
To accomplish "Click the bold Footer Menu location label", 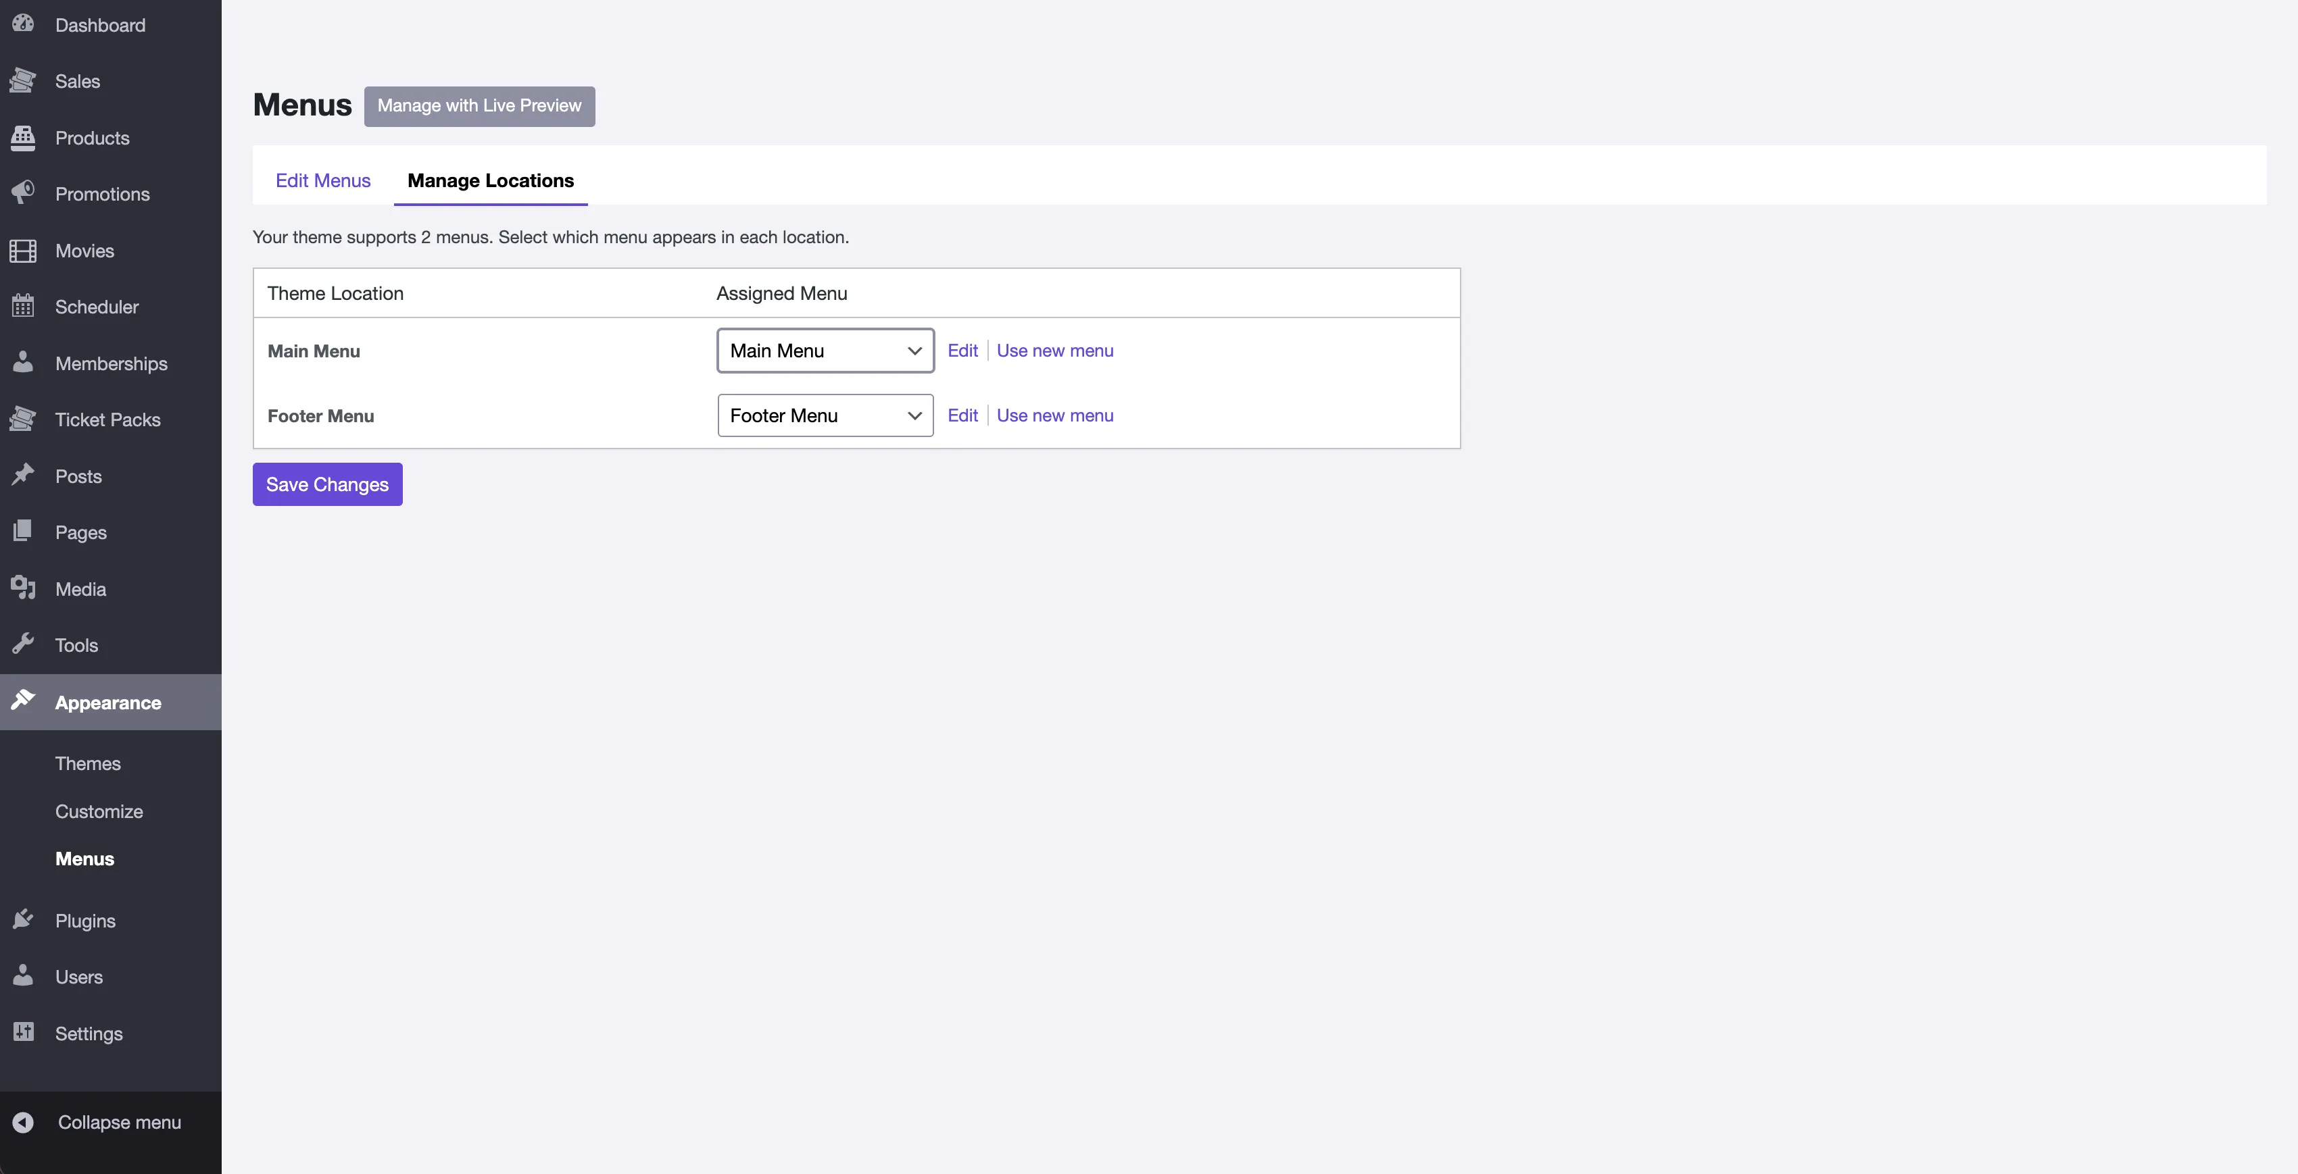I will tap(321, 416).
